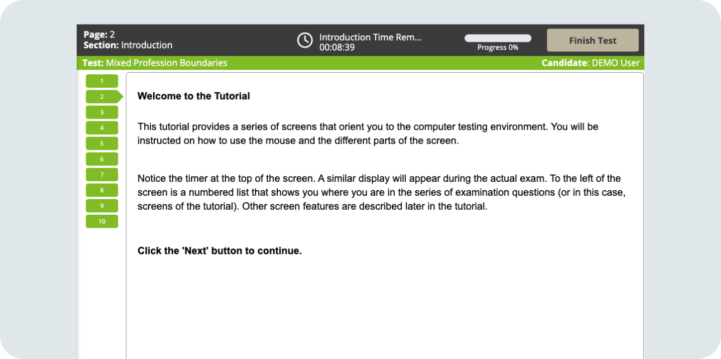
Task: Click the Candidate DEMO User label
Action: [590, 63]
